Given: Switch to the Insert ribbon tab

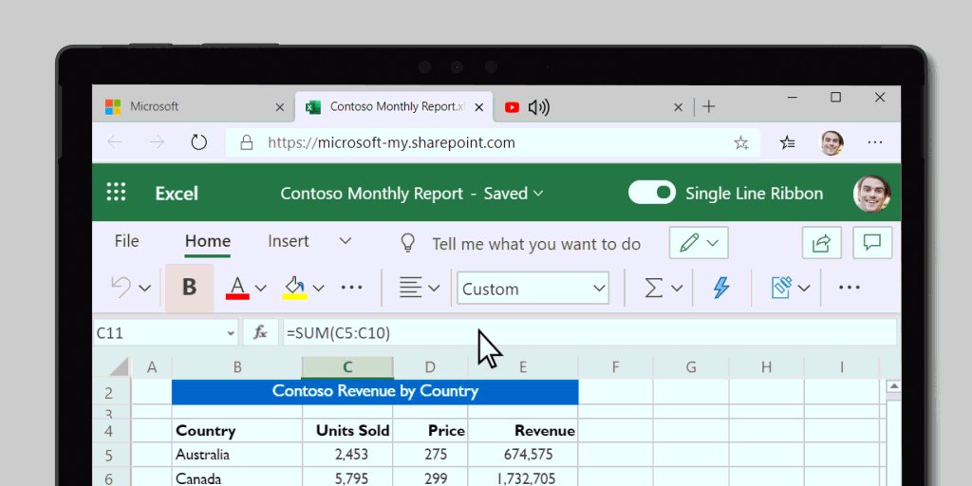Looking at the screenshot, I should pos(289,241).
